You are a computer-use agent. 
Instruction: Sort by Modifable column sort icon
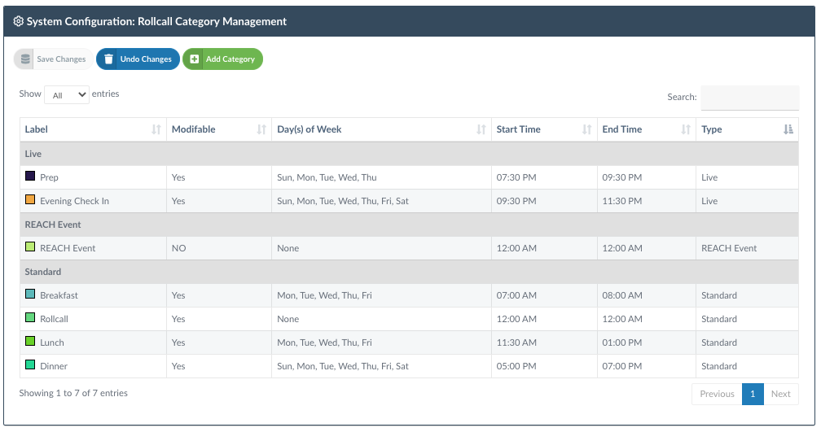pyautogui.click(x=261, y=129)
